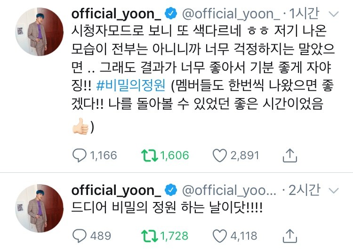Image resolution: width=353 pixels, height=251 pixels.
Task: Like the second tweet with 4,118 hearts
Action: click(x=220, y=236)
